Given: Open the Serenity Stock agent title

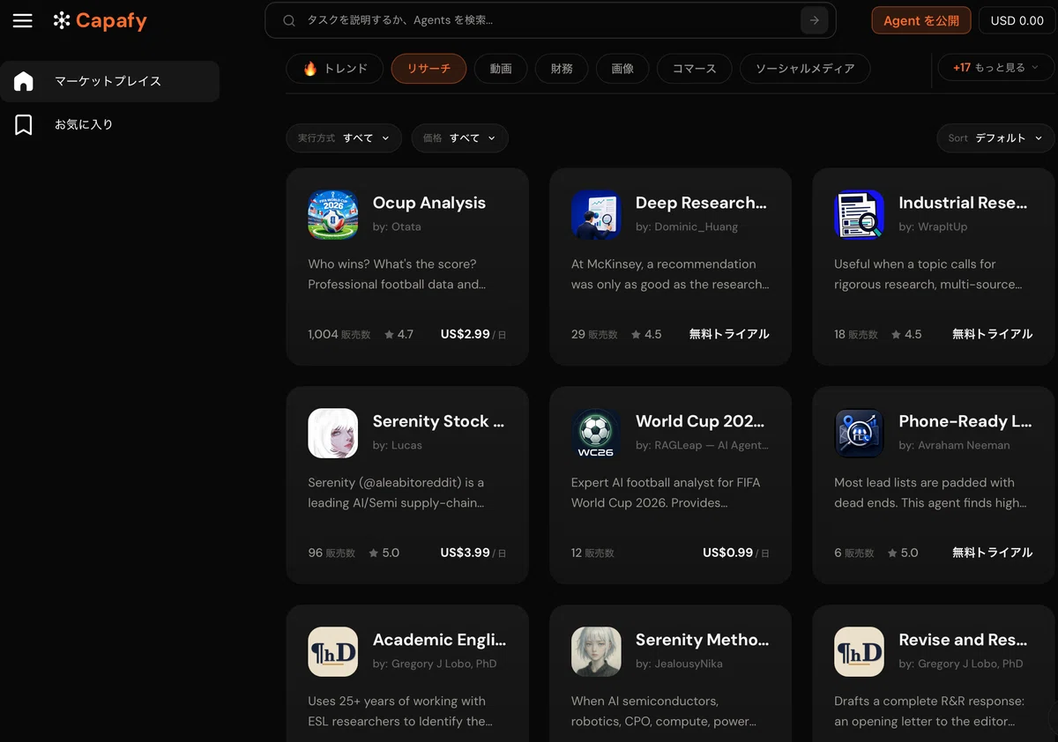Looking at the screenshot, I should 438,421.
